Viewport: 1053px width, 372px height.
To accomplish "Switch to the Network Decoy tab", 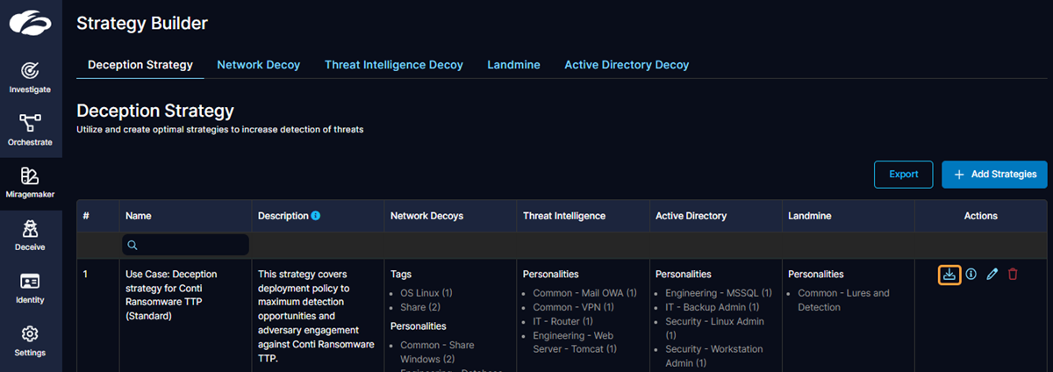I will click(x=258, y=65).
